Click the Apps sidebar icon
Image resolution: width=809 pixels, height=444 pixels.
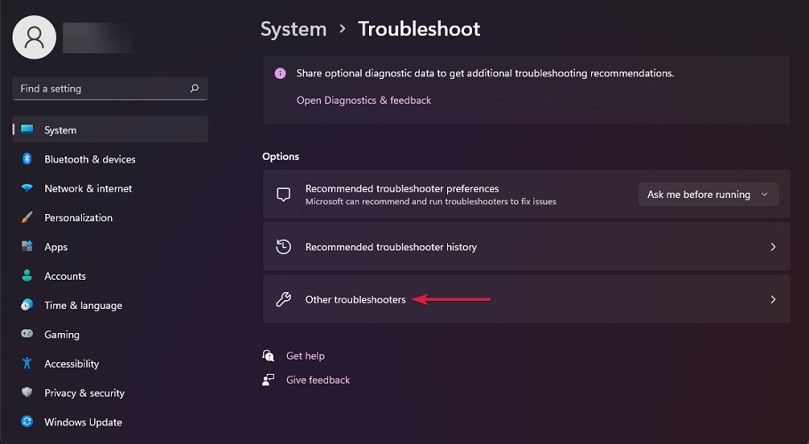click(x=27, y=247)
